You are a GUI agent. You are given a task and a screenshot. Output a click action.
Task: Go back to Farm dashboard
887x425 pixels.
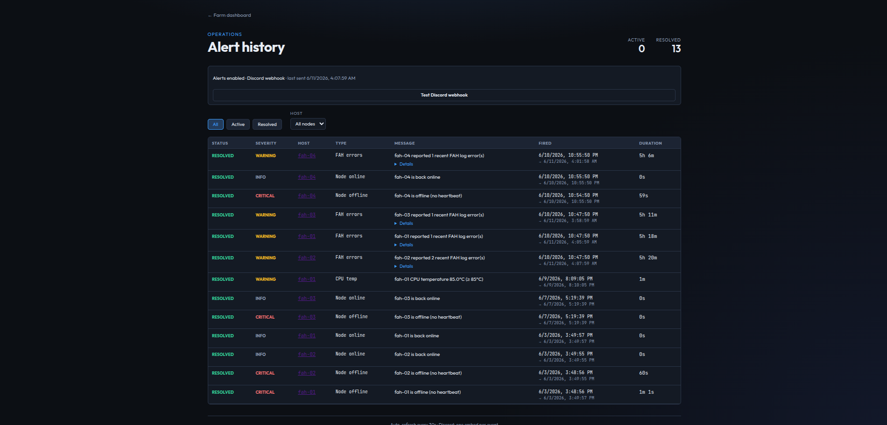coord(229,15)
